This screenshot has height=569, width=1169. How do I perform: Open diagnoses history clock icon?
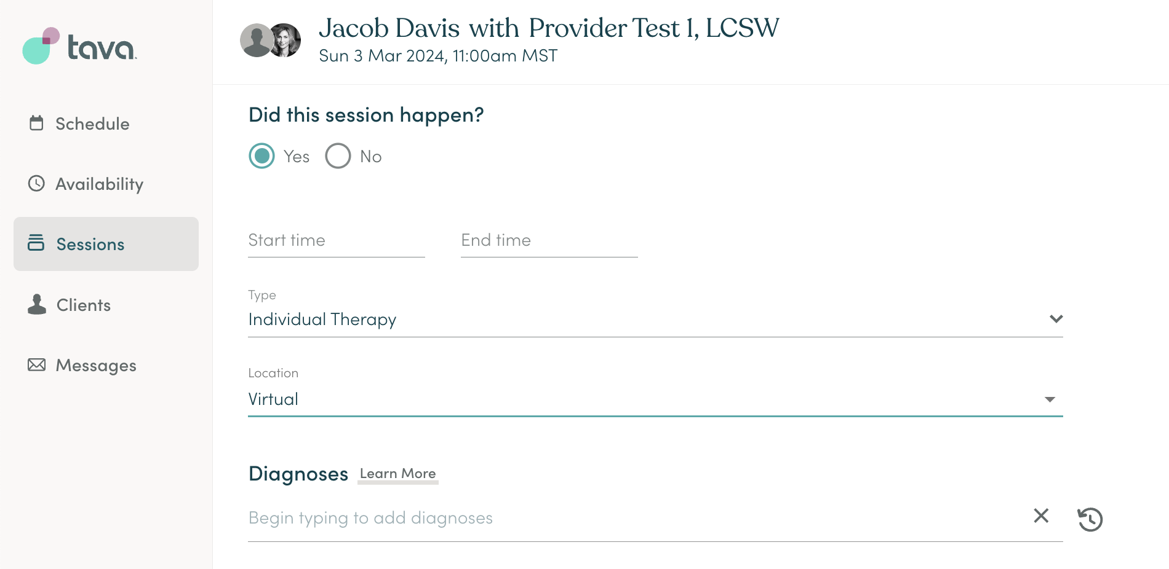(x=1090, y=519)
